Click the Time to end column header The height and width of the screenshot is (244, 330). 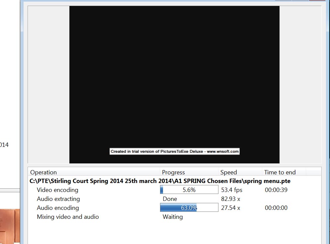point(284,172)
